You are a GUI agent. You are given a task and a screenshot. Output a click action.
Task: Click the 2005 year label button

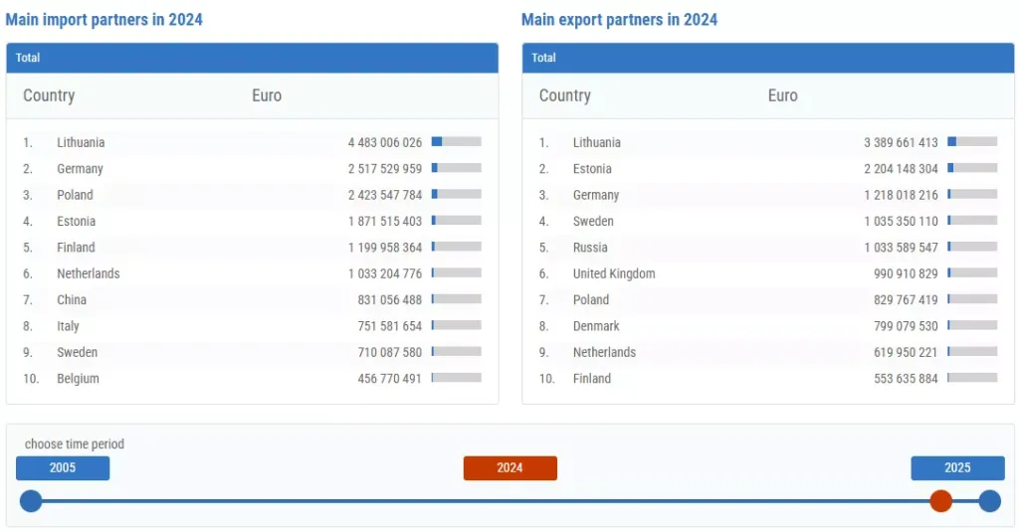pos(63,468)
